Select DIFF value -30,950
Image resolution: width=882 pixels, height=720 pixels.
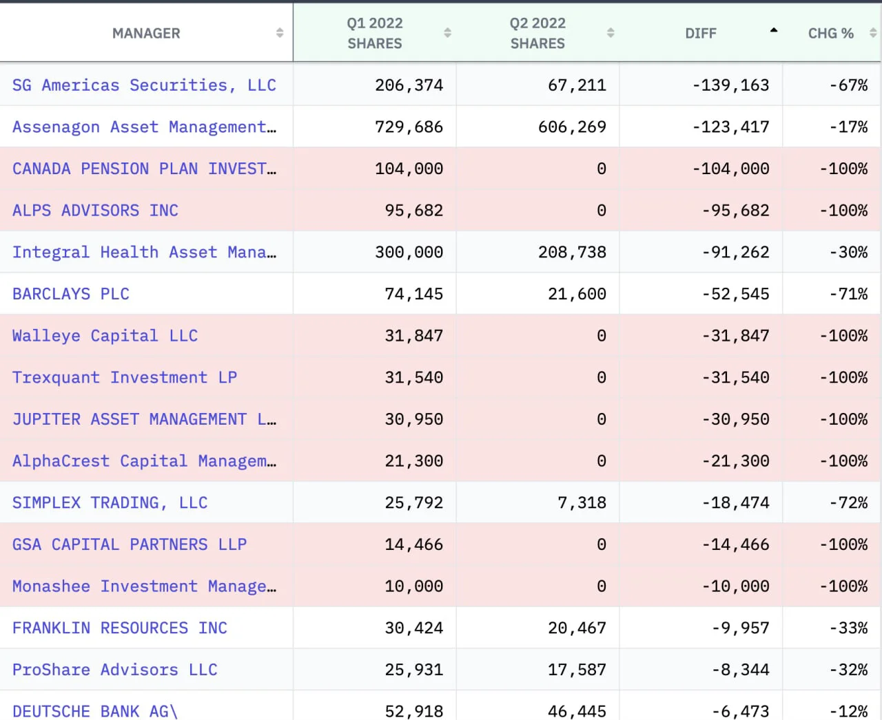tap(735, 419)
